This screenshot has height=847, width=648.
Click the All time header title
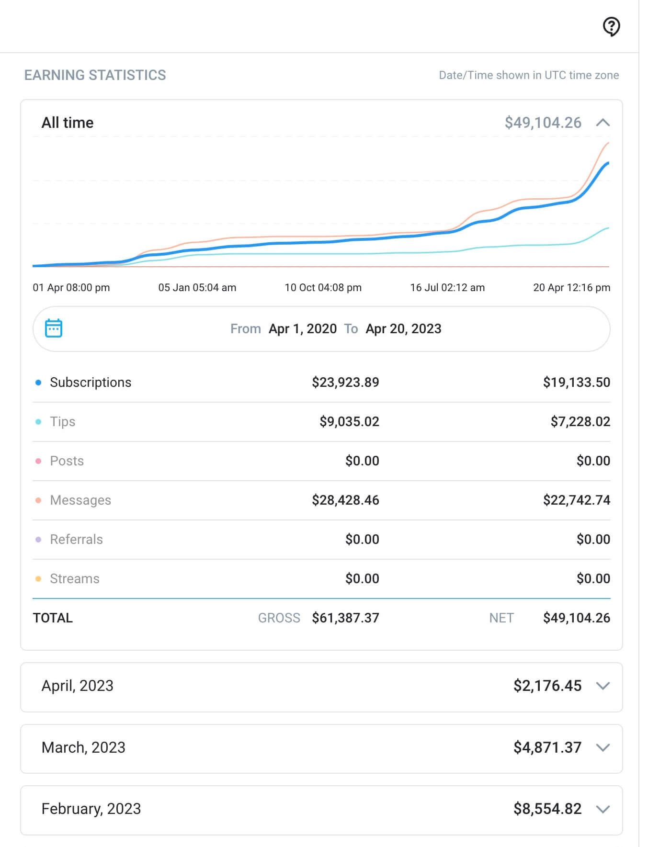(68, 123)
